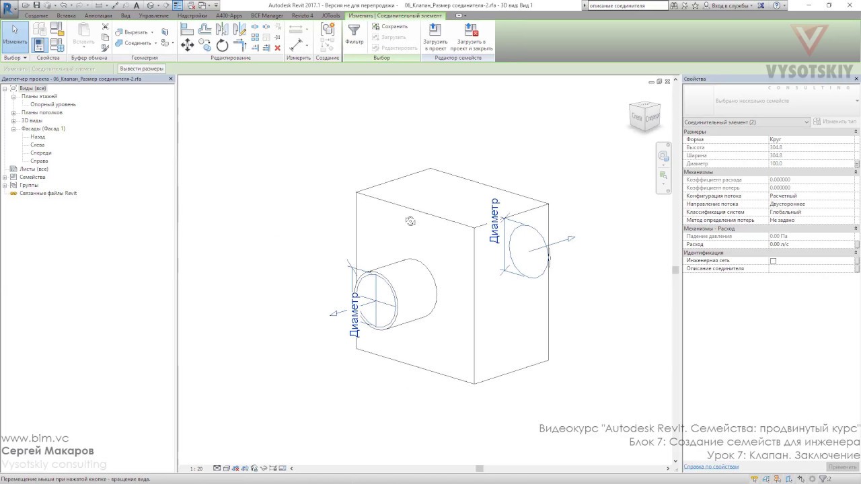Select the Trim/Extend to corner tool
The width and height of the screenshot is (861, 484).
pyautogui.click(x=239, y=45)
